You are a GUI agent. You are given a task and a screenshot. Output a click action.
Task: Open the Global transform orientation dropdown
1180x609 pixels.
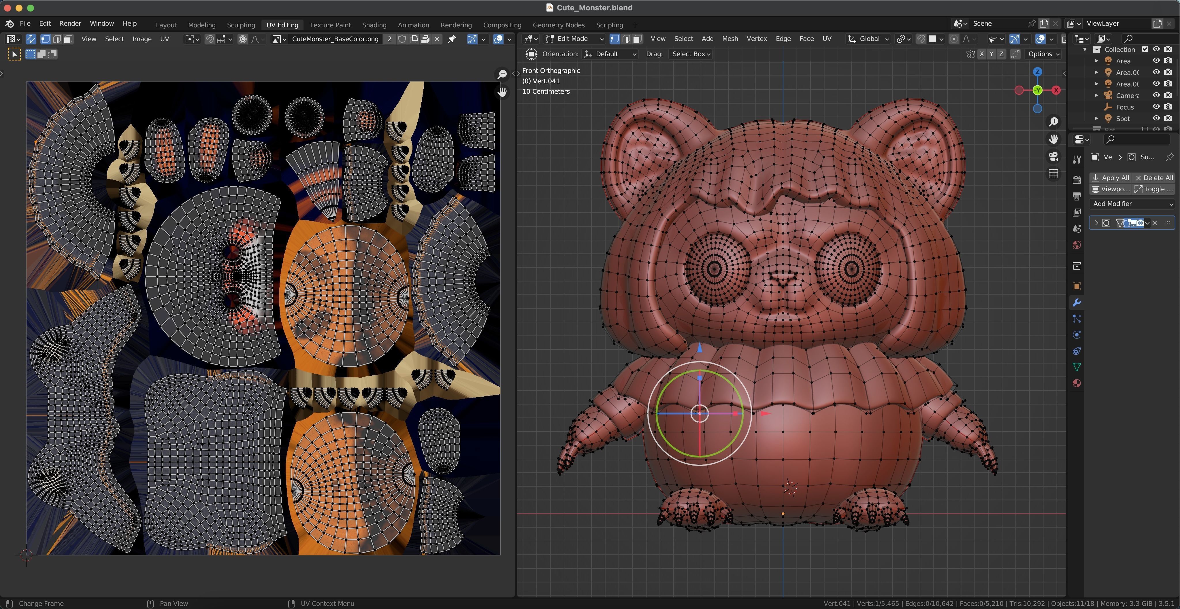(868, 39)
